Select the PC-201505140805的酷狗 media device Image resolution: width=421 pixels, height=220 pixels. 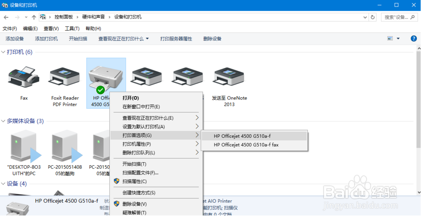(67, 146)
